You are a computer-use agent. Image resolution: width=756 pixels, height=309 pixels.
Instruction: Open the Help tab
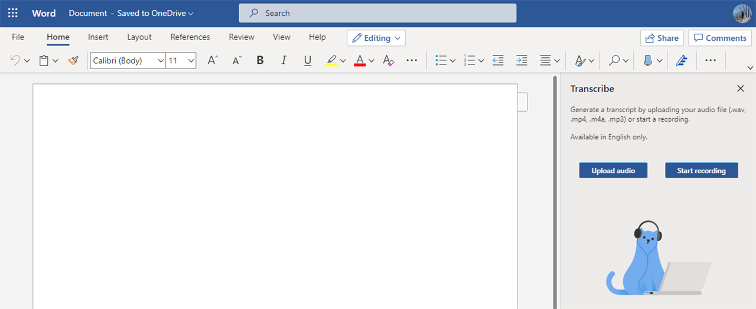317,37
